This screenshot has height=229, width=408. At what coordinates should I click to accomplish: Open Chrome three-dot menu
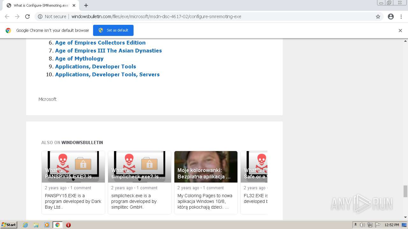pyautogui.click(x=401, y=17)
